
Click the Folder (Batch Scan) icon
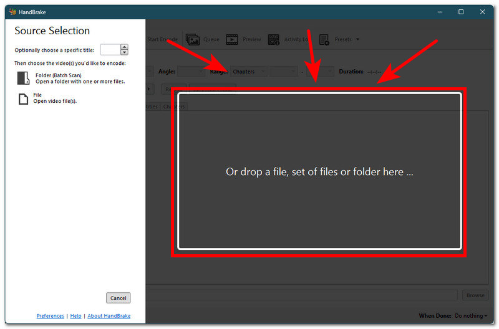(x=24, y=78)
